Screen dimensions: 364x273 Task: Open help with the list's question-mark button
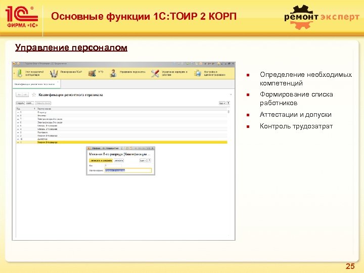pos(228,103)
